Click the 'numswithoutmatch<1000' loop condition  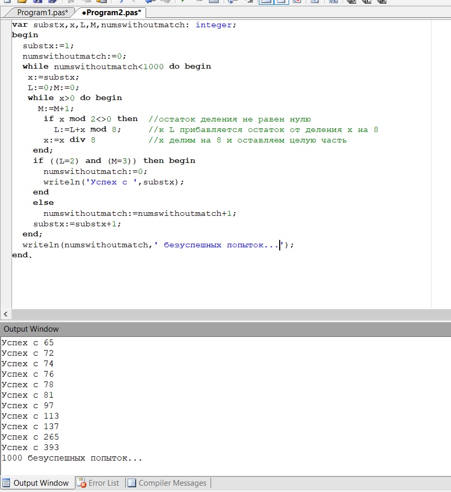(x=109, y=67)
